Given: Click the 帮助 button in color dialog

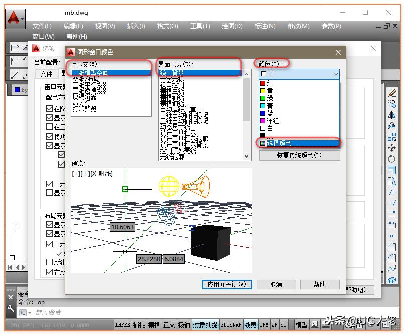Looking at the screenshot, I should click(320, 284).
